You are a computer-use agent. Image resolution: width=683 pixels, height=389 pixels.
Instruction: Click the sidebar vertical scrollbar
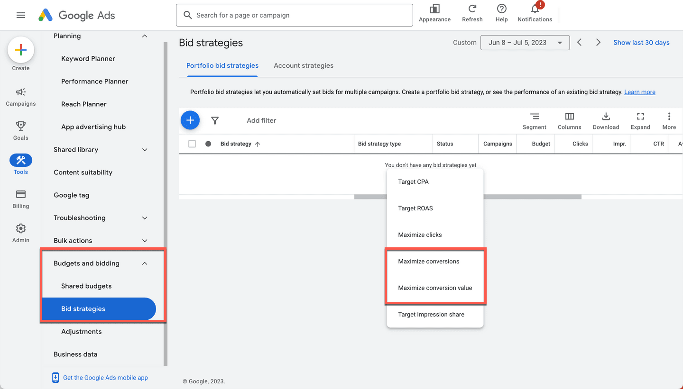click(x=166, y=204)
